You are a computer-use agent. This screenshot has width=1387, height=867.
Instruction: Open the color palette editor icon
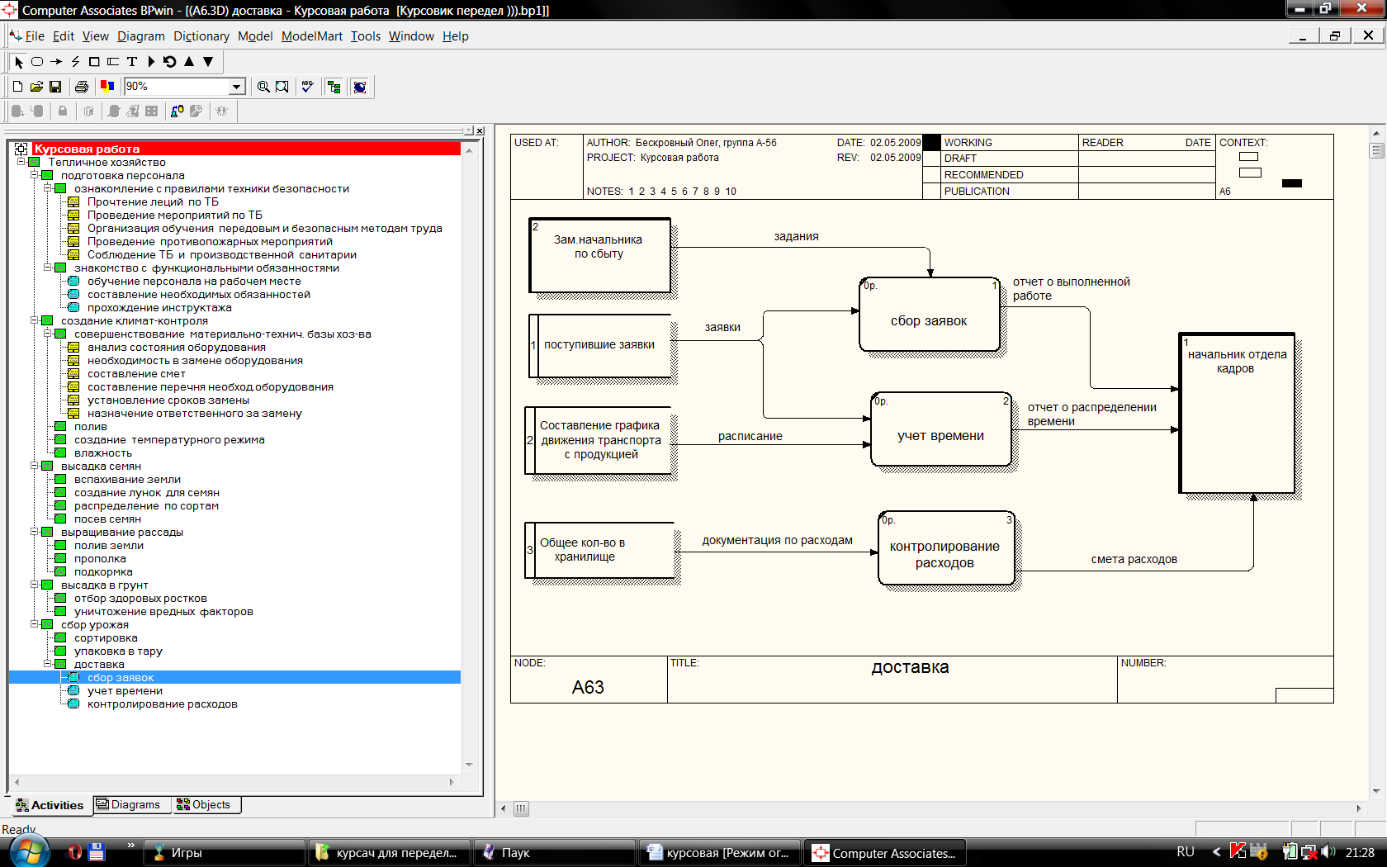[x=107, y=87]
